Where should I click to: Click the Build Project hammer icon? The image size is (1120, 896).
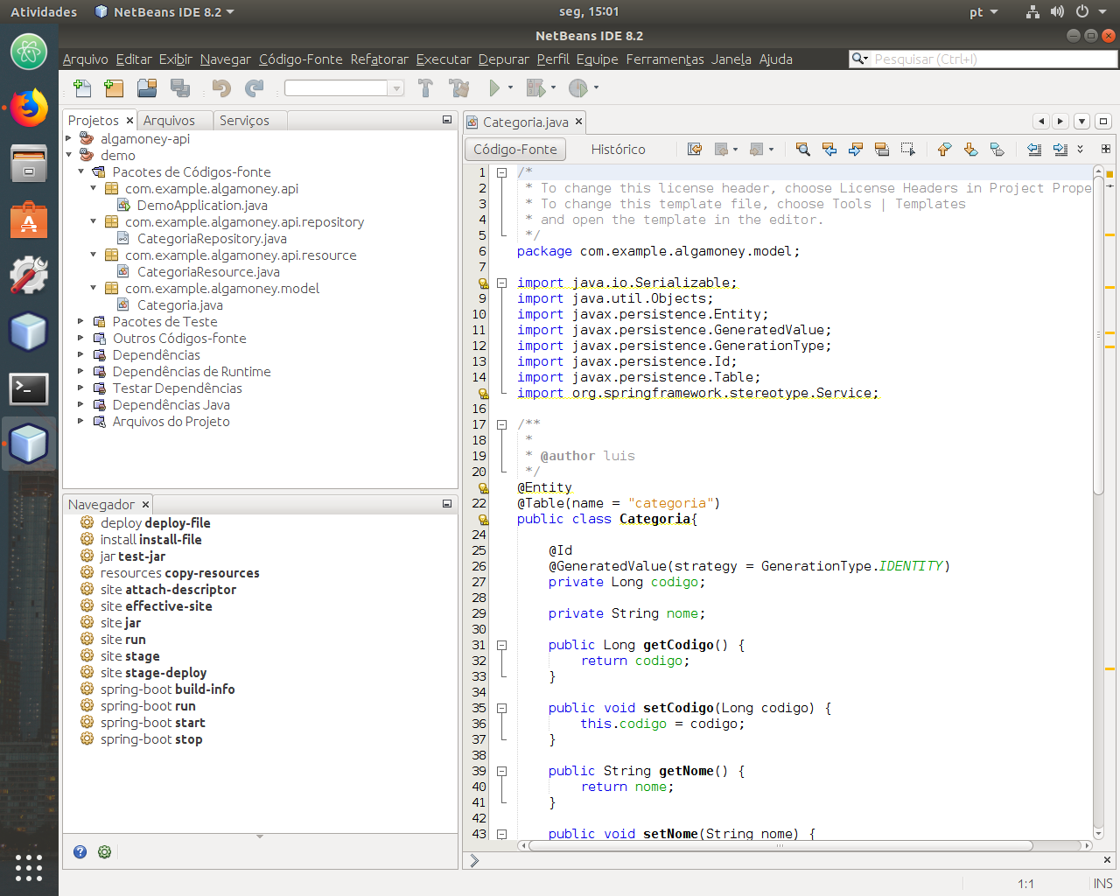point(425,87)
